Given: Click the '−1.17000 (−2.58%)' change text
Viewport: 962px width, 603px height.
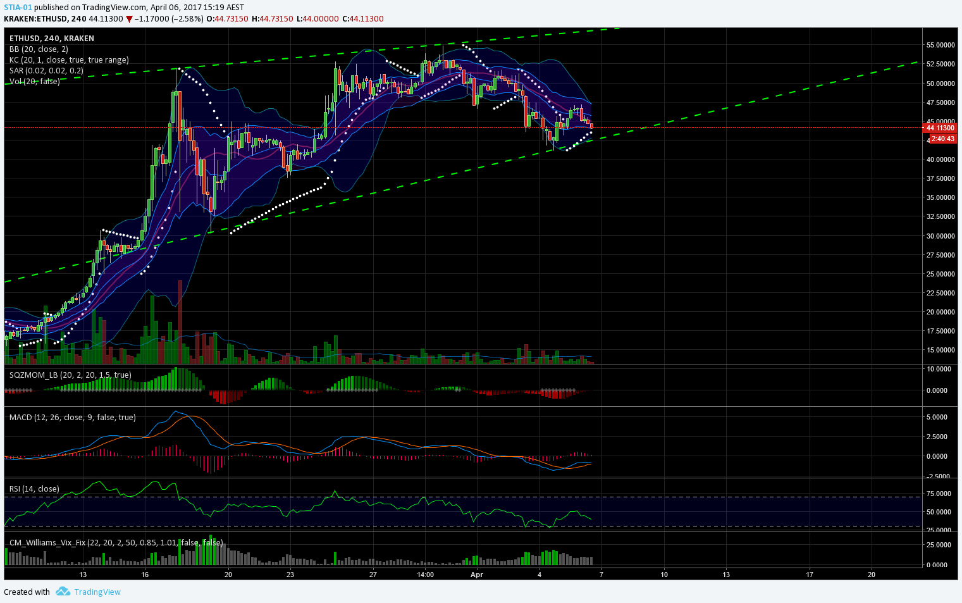Looking at the screenshot, I should pos(169,19).
